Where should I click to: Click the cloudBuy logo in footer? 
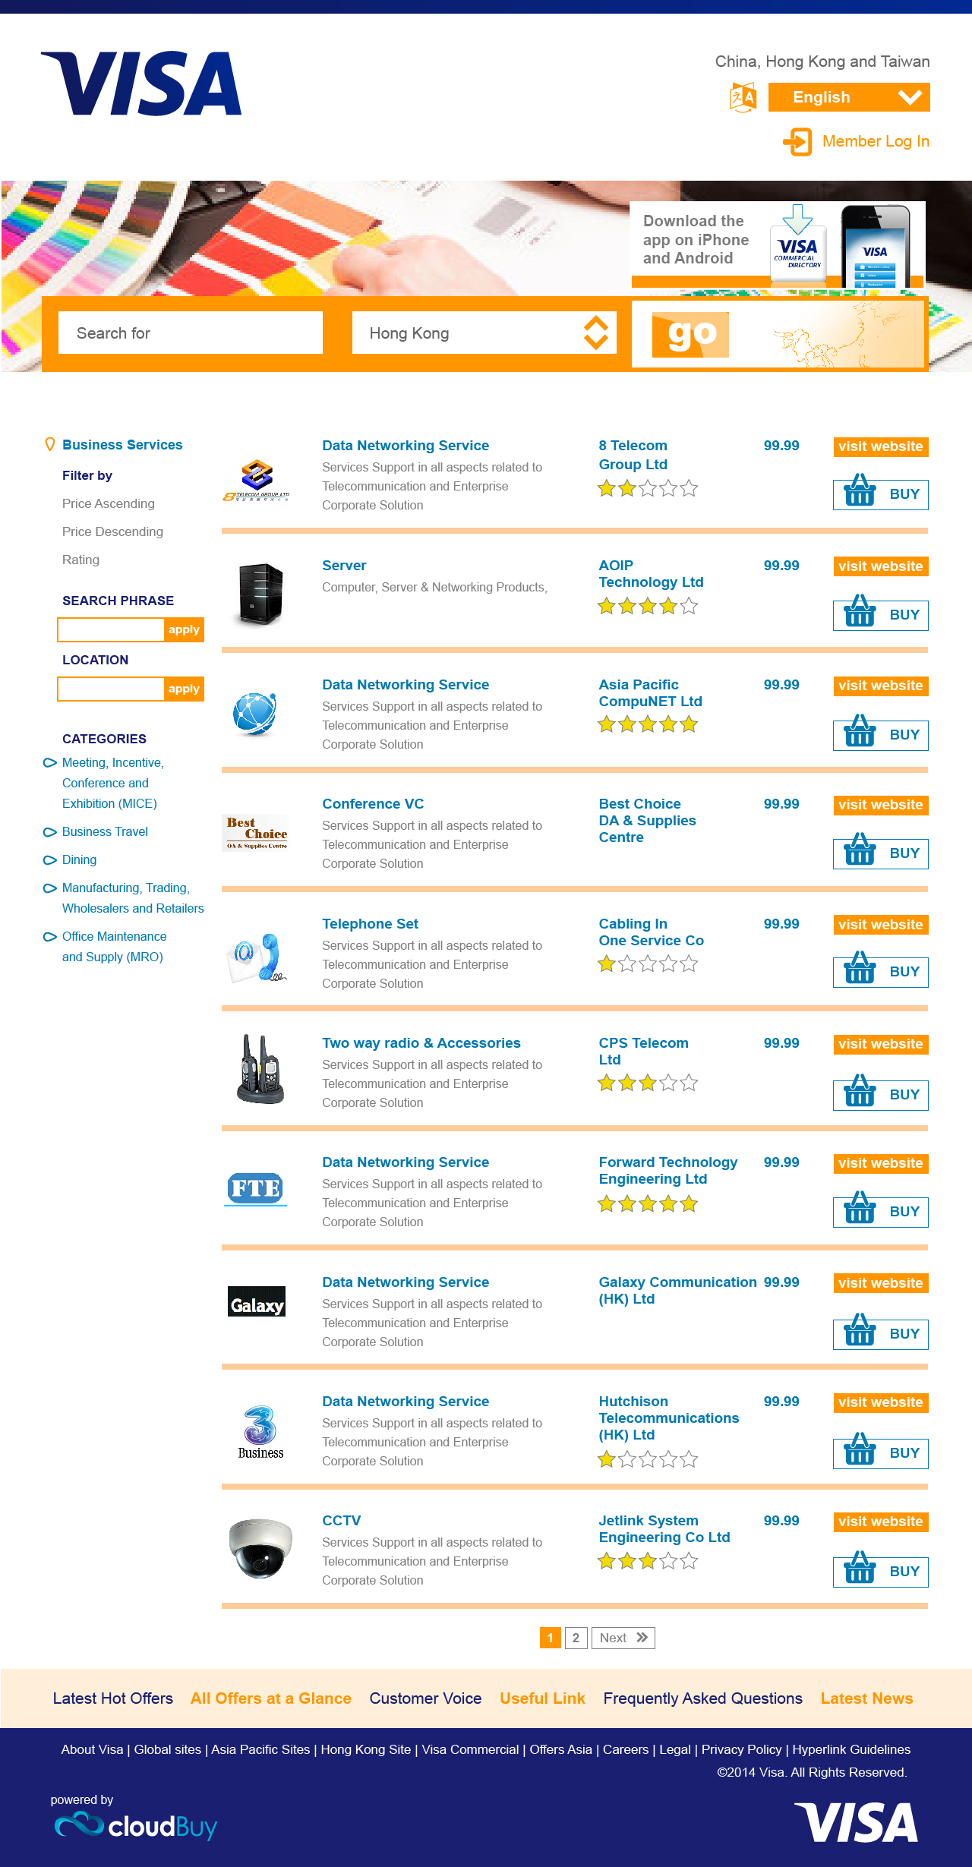136,1825
